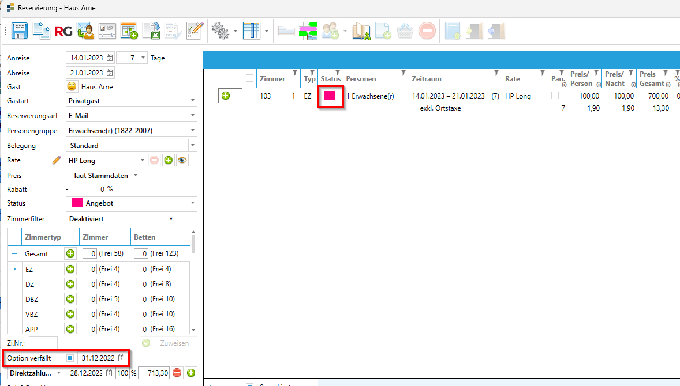Click the pencil icon beside Rate
Viewport: 680px width, 386px height.
point(57,161)
